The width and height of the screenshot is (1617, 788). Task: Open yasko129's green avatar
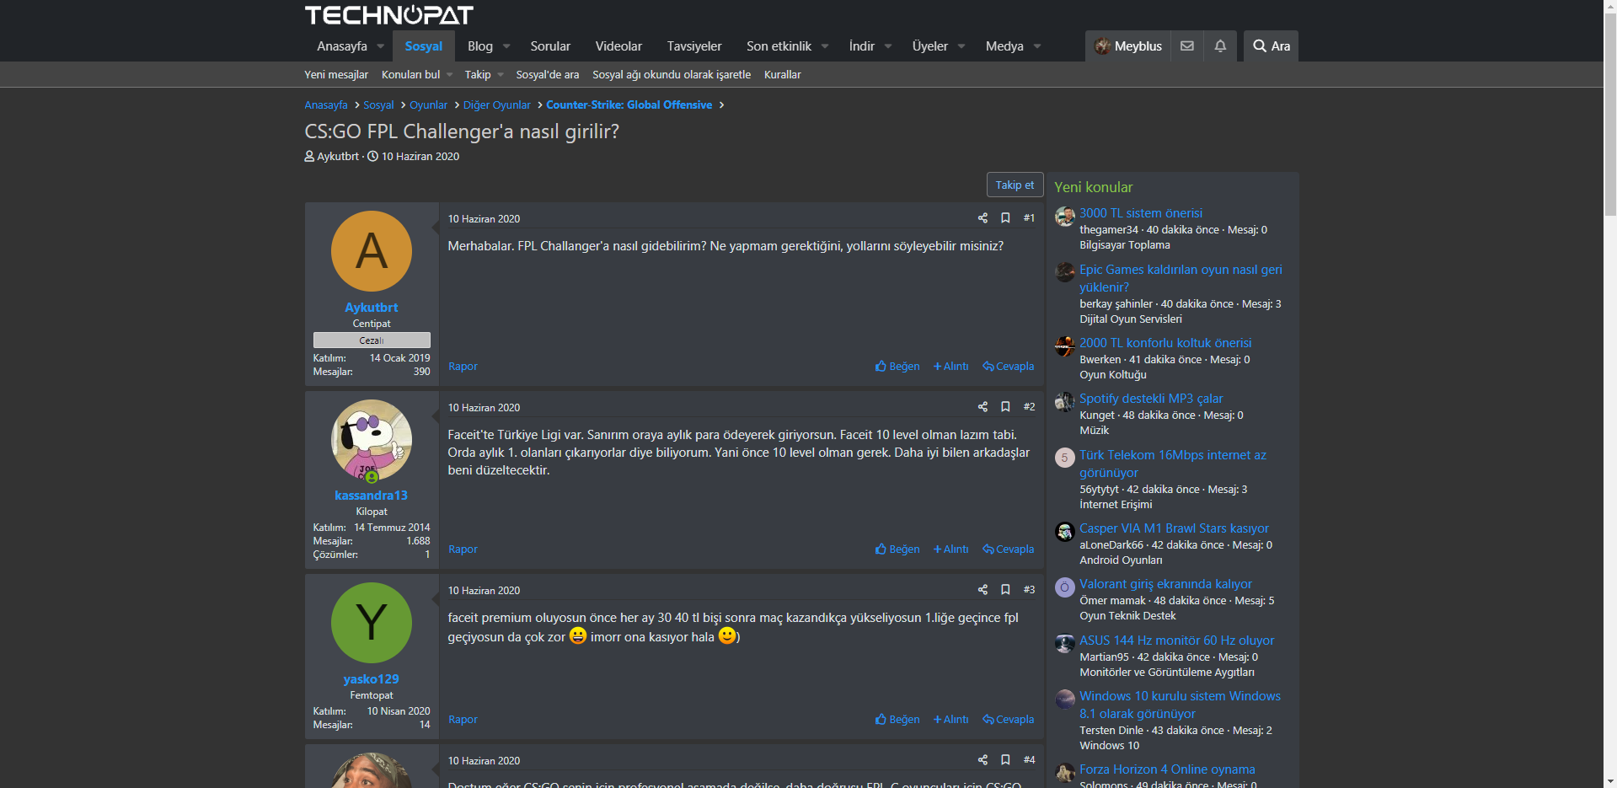pyautogui.click(x=372, y=623)
